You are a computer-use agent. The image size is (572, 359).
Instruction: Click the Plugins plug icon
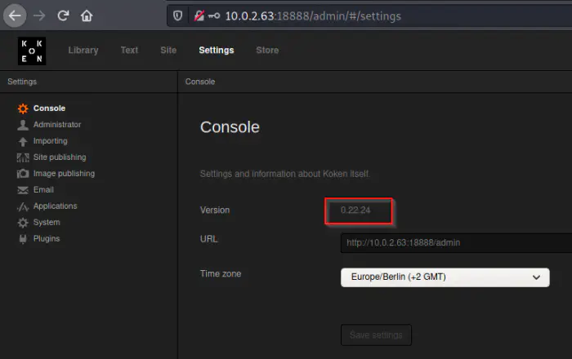[x=23, y=239]
